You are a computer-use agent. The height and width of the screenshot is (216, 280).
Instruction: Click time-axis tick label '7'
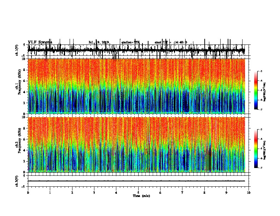[182, 193]
